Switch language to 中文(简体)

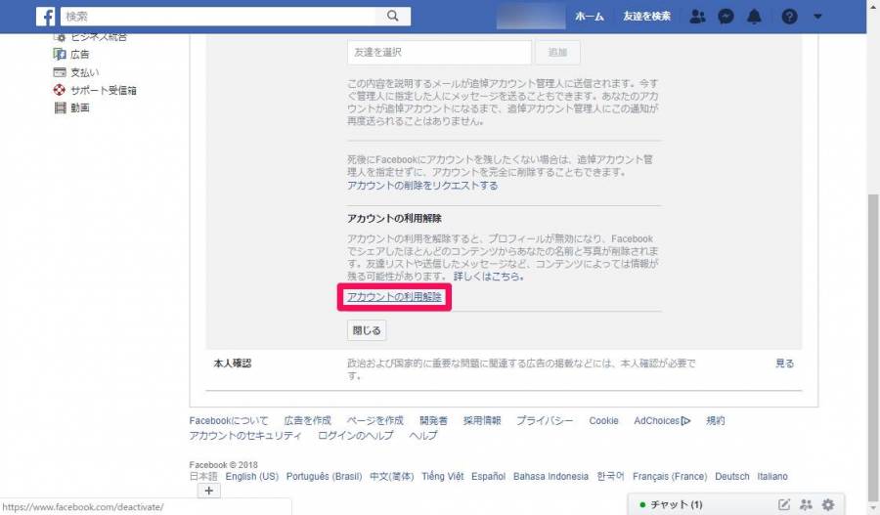392,476
